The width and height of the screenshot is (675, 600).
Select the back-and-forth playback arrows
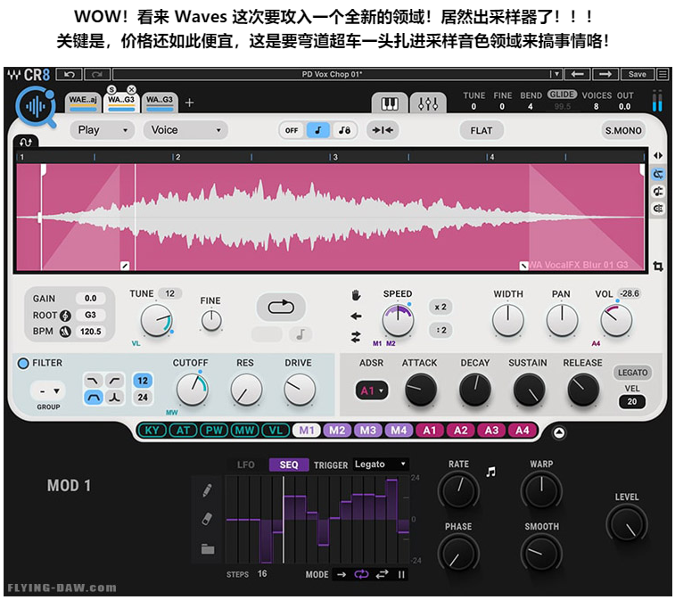click(x=356, y=337)
